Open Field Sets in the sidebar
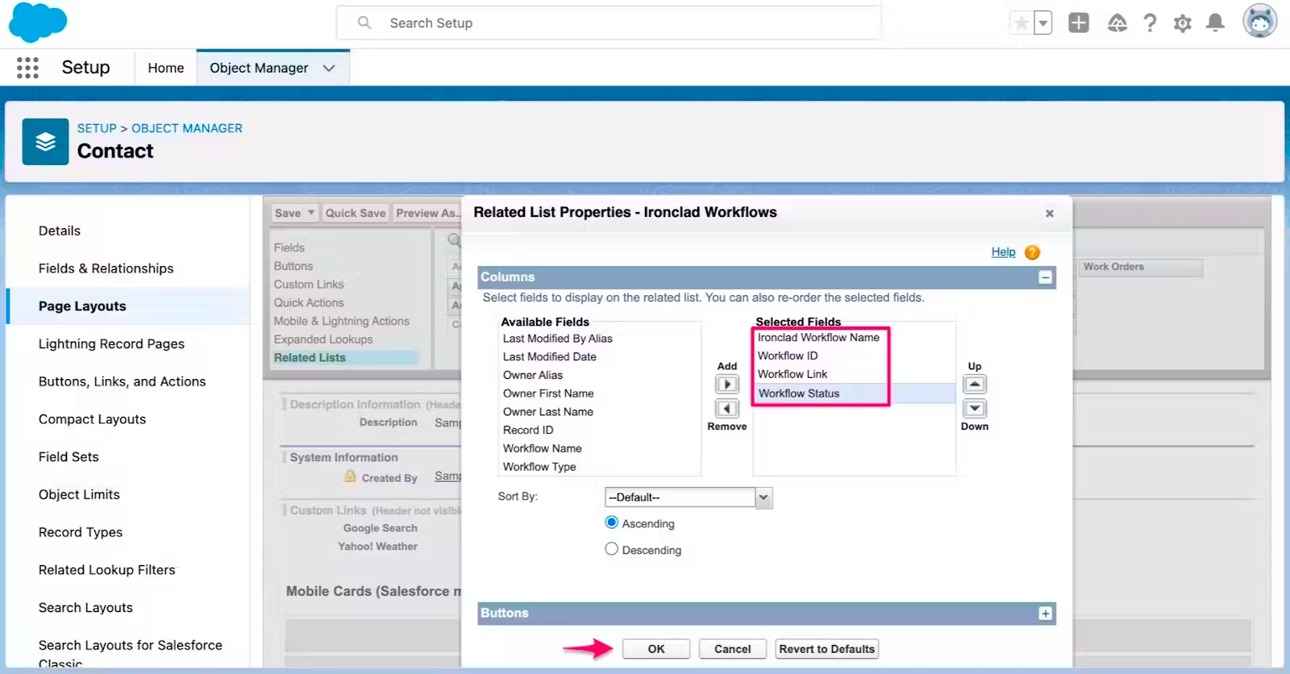This screenshot has height=674, width=1290. [x=69, y=457]
